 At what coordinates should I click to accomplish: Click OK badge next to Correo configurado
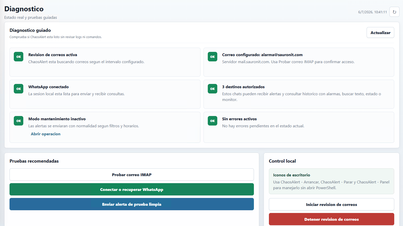point(213,57)
